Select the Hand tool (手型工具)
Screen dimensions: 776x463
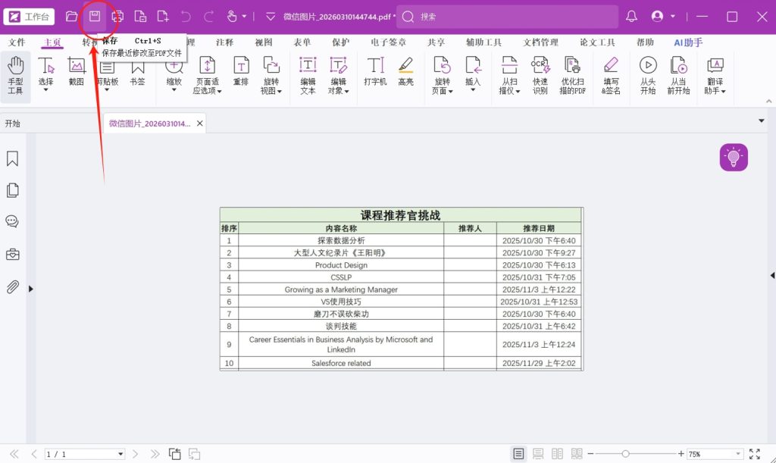[15, 76]
